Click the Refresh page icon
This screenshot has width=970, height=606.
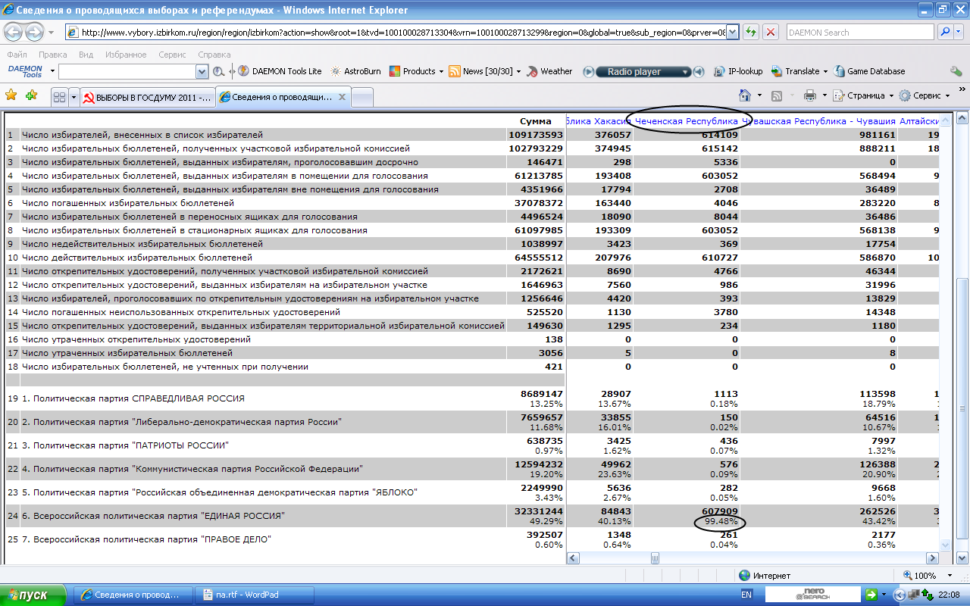[x=750, y=33]
